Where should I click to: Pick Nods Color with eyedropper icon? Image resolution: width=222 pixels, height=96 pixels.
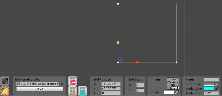coord(217,89)
